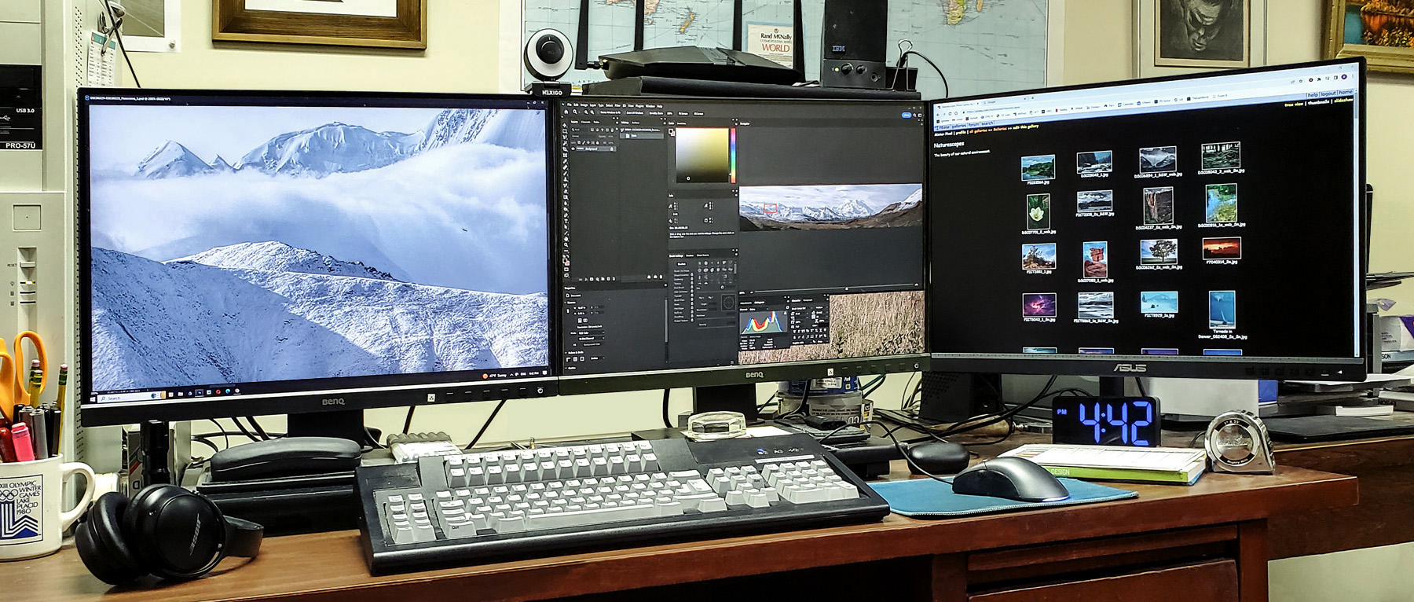Select the Move tool in Photoshop toolbar

565,125
